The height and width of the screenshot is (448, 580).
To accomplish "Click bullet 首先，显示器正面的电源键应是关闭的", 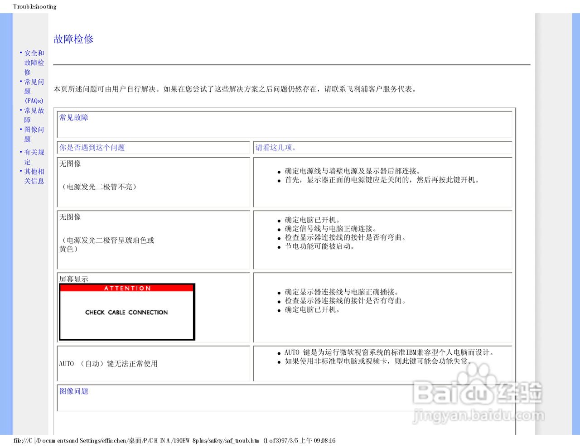I will [382, 180].
